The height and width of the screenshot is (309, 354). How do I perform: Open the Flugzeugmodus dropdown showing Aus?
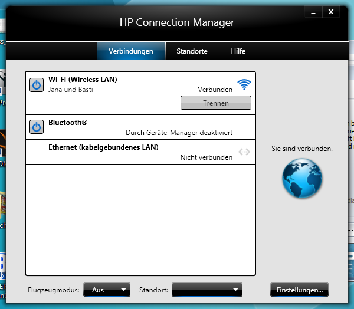click(x=107, y=290)
